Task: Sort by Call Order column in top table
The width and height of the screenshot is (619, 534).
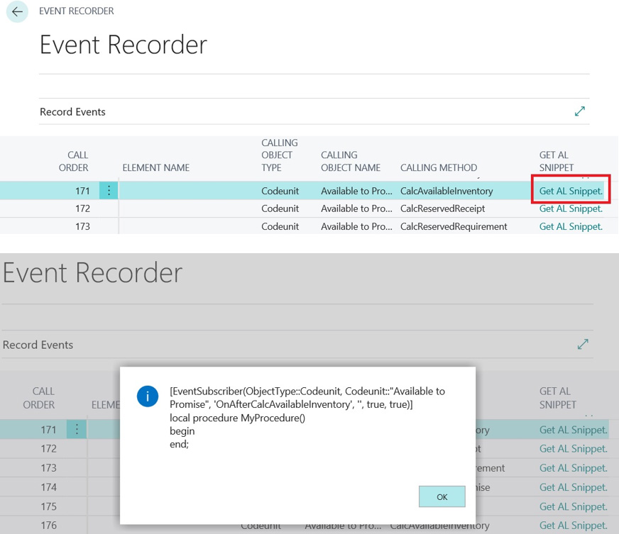Action: pyautogui.click(x=73, y=161)
